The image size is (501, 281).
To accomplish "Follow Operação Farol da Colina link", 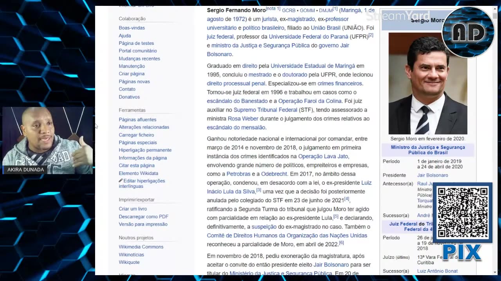I will (x=310, y=101).
